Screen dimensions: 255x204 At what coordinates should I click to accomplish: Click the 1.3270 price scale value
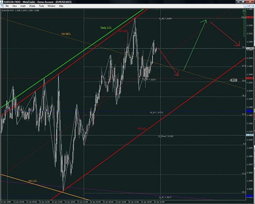(x=250, y=58)
